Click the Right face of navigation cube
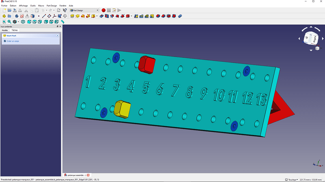Viewport: 325px width, 182px height. pyautogui.click(x=315, y=39)
